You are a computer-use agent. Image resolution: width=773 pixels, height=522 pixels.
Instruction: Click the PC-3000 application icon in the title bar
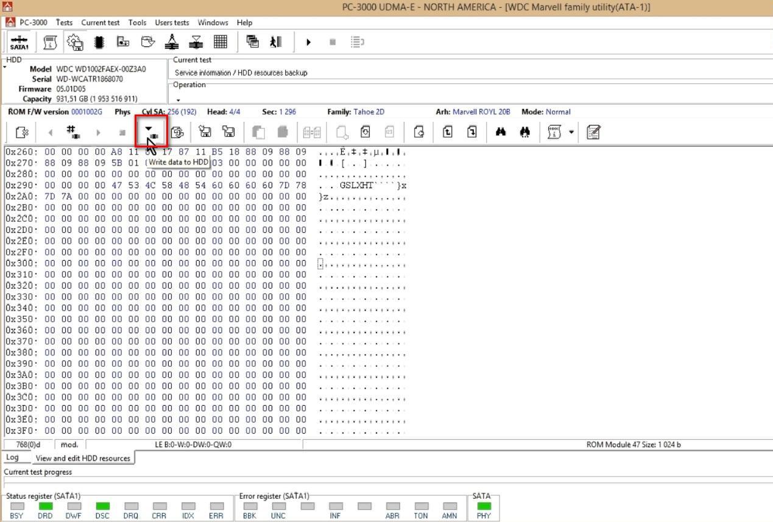tap(7, 7)
